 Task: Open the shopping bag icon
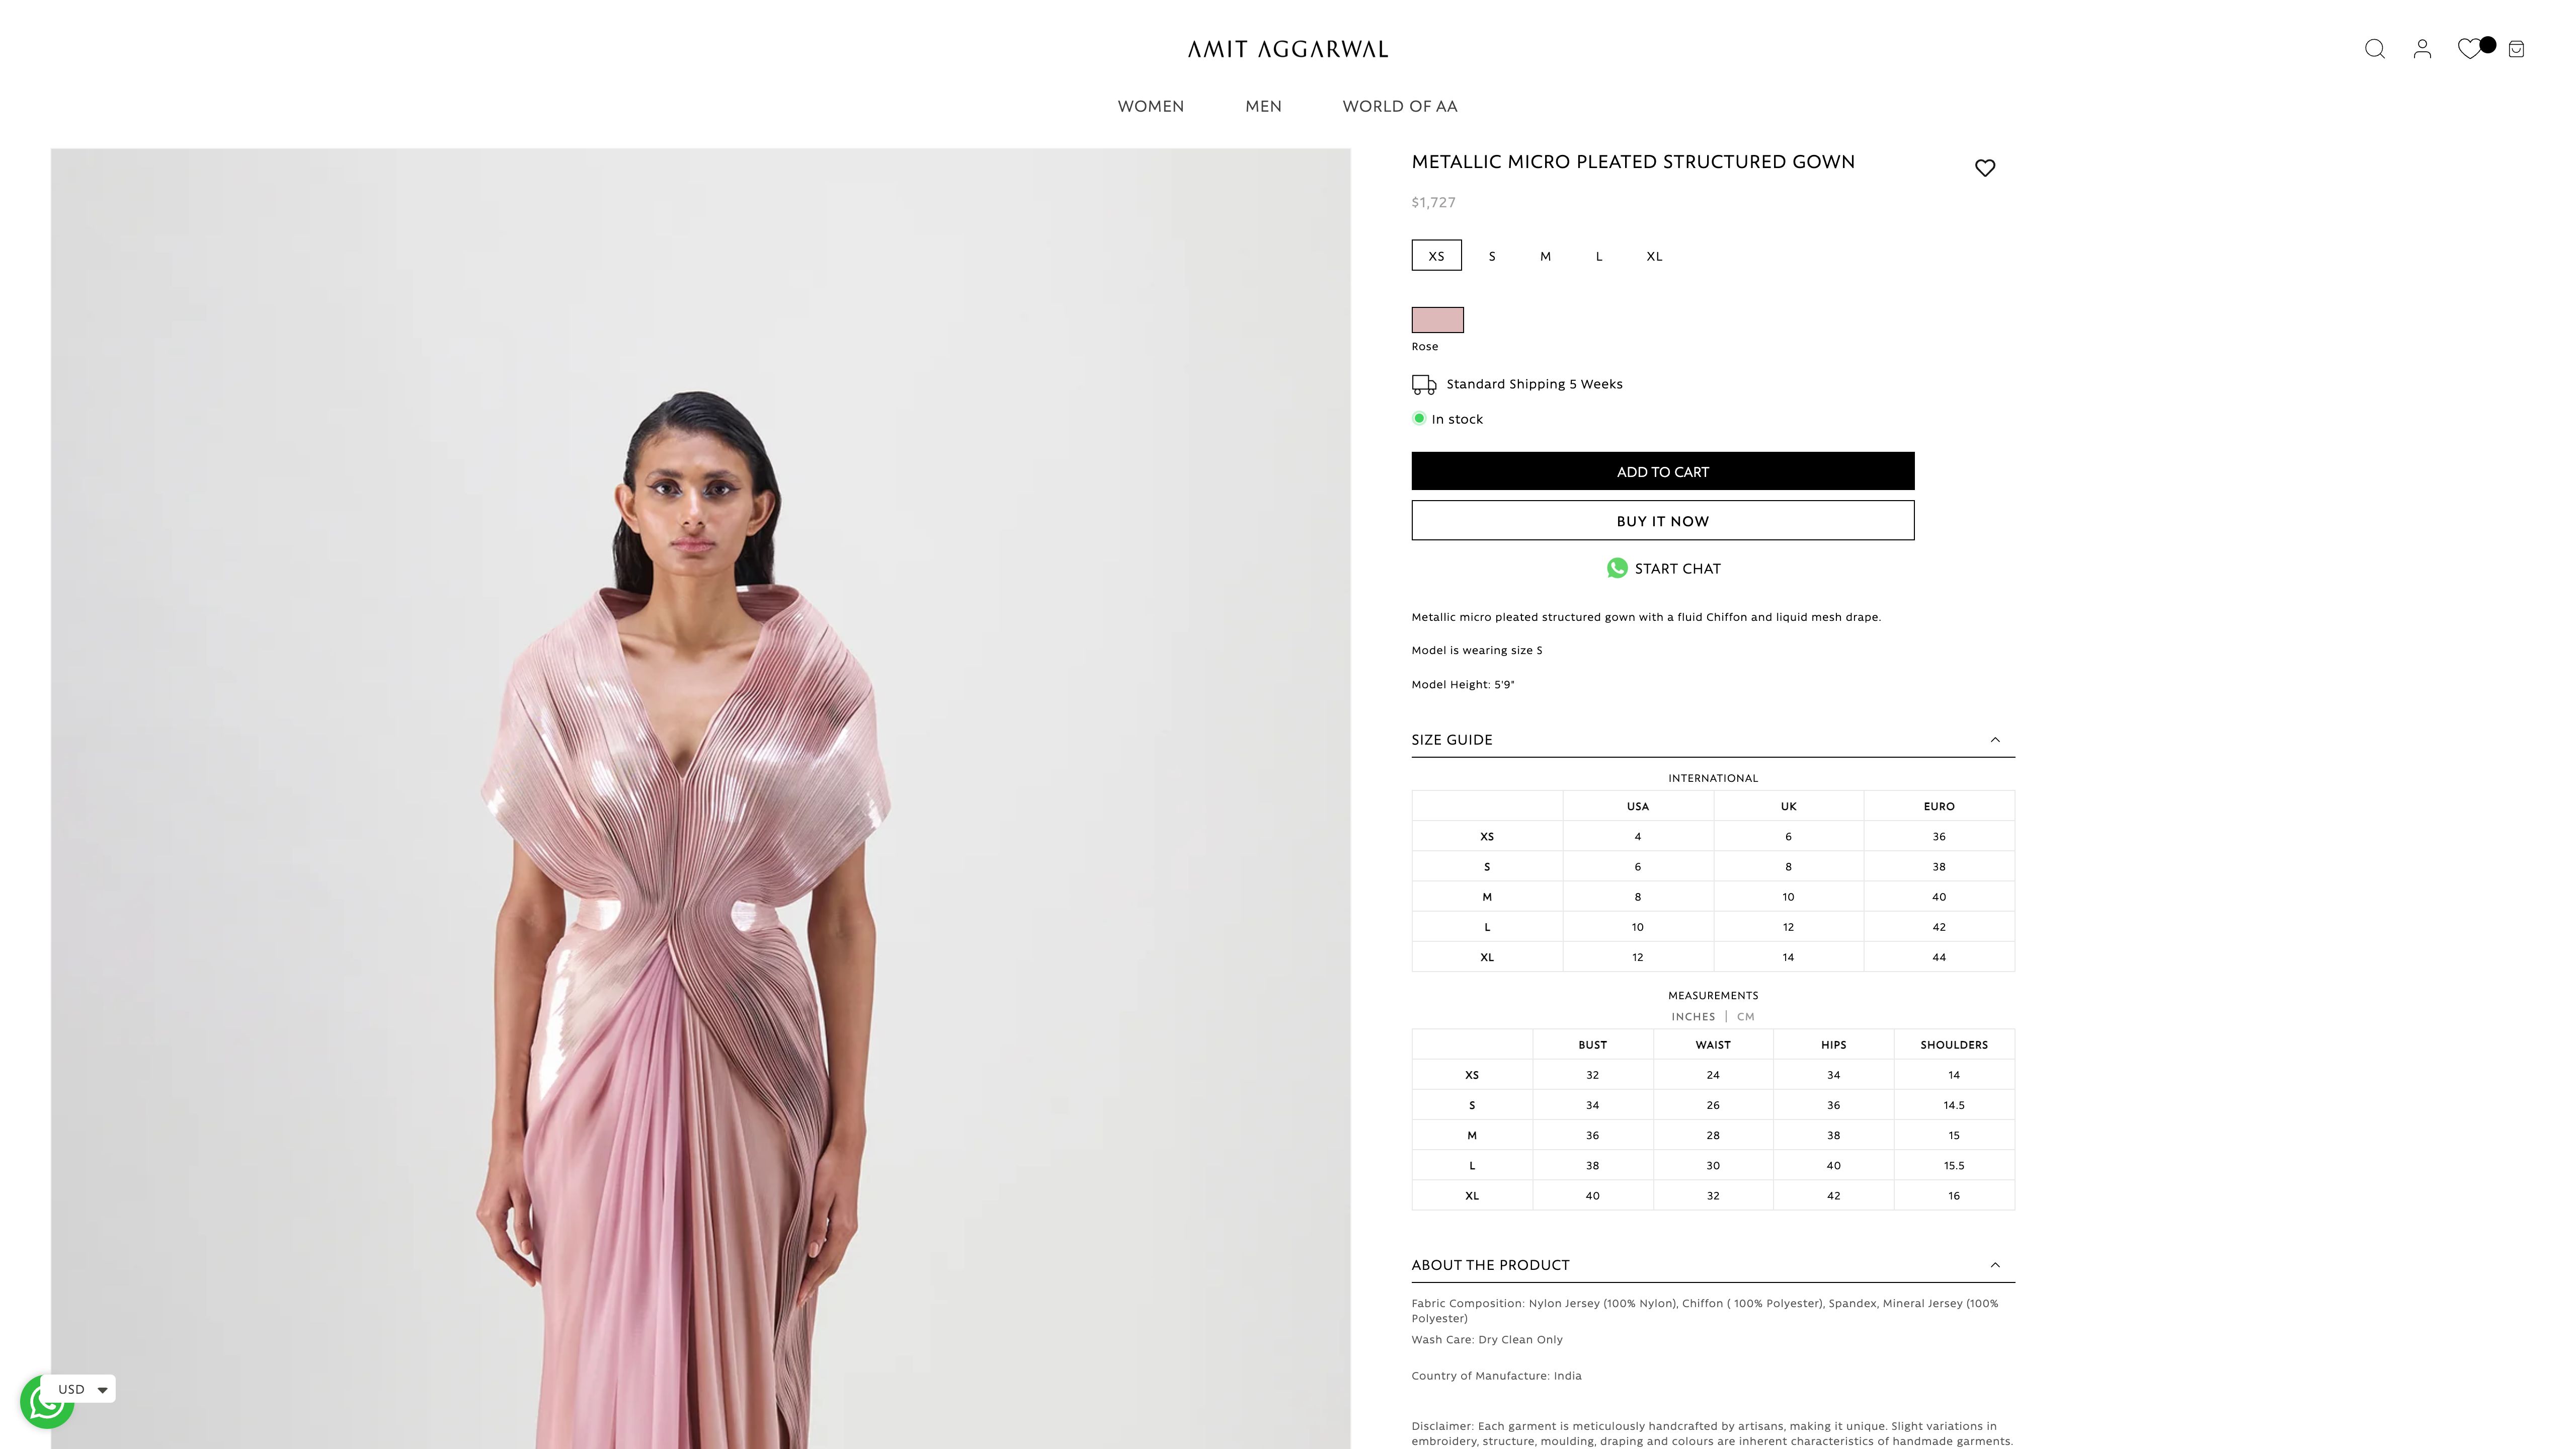click(x=2516, y=49)
